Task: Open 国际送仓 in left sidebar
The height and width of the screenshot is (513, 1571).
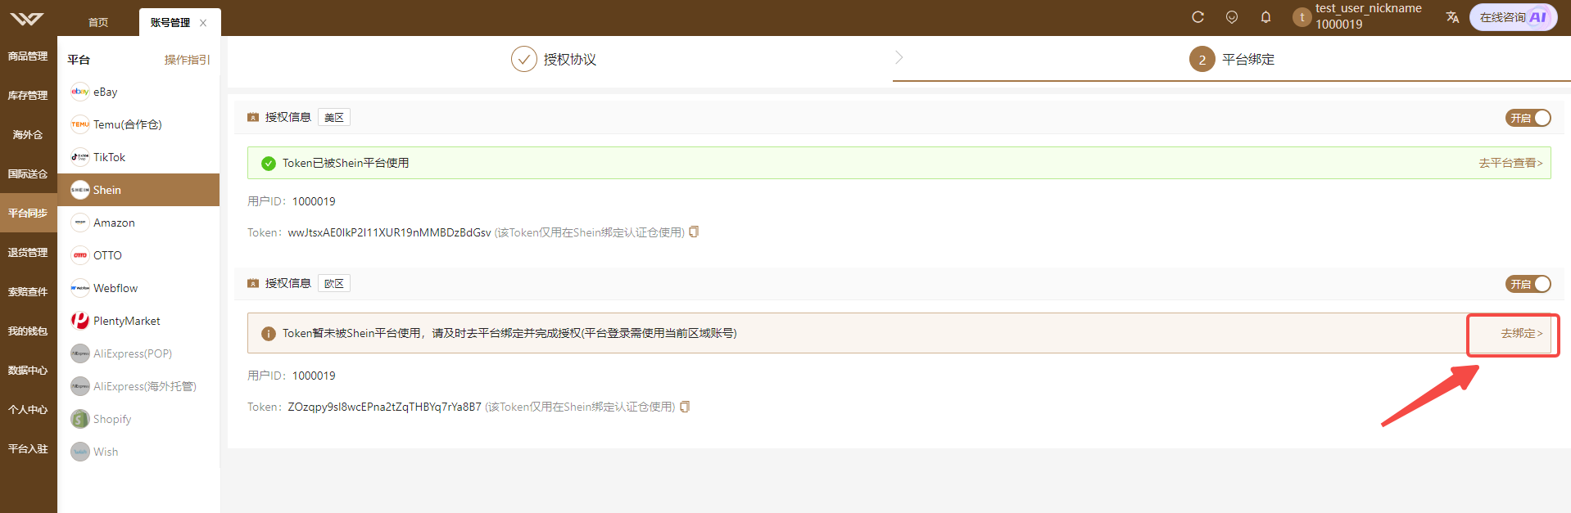Action: [28, 174]
